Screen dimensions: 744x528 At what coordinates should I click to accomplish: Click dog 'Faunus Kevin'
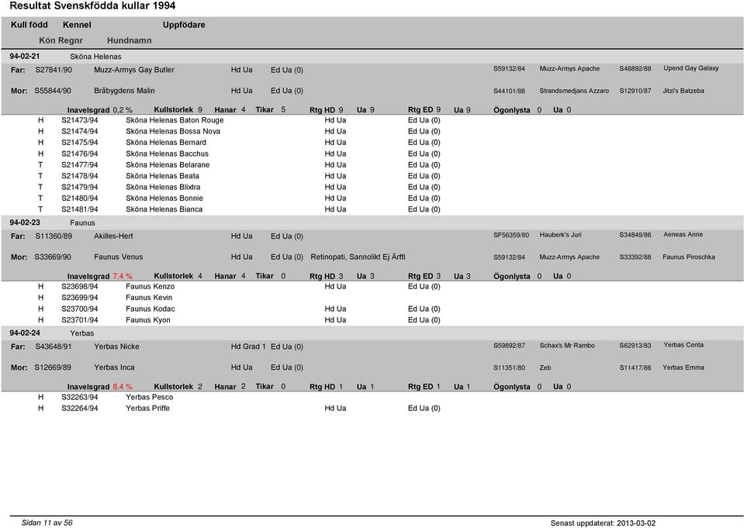[x=149, y=298]
